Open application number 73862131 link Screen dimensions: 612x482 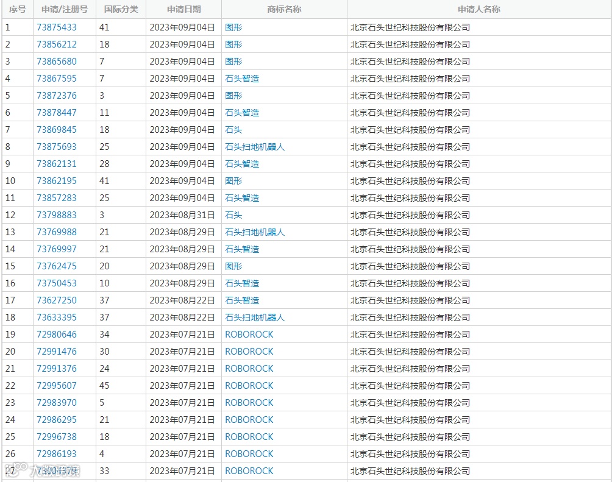point(57,164)
